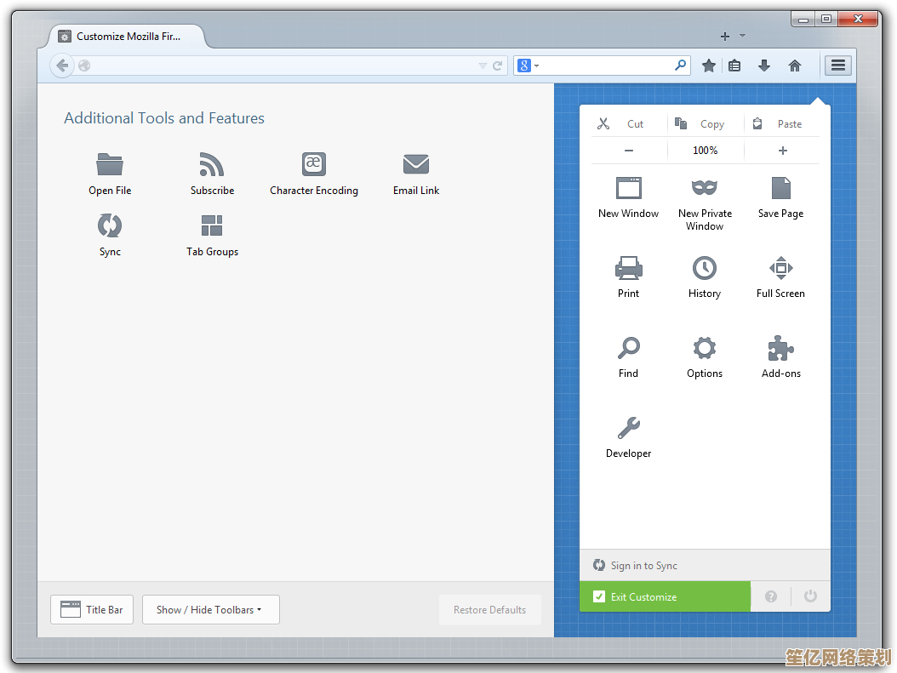Open the hamburger menu button

[x=838, y=66]
